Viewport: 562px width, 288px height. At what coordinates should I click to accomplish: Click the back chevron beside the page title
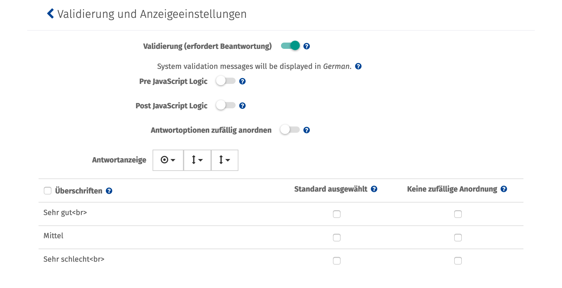pyautogui.click(x=50, y=14)
